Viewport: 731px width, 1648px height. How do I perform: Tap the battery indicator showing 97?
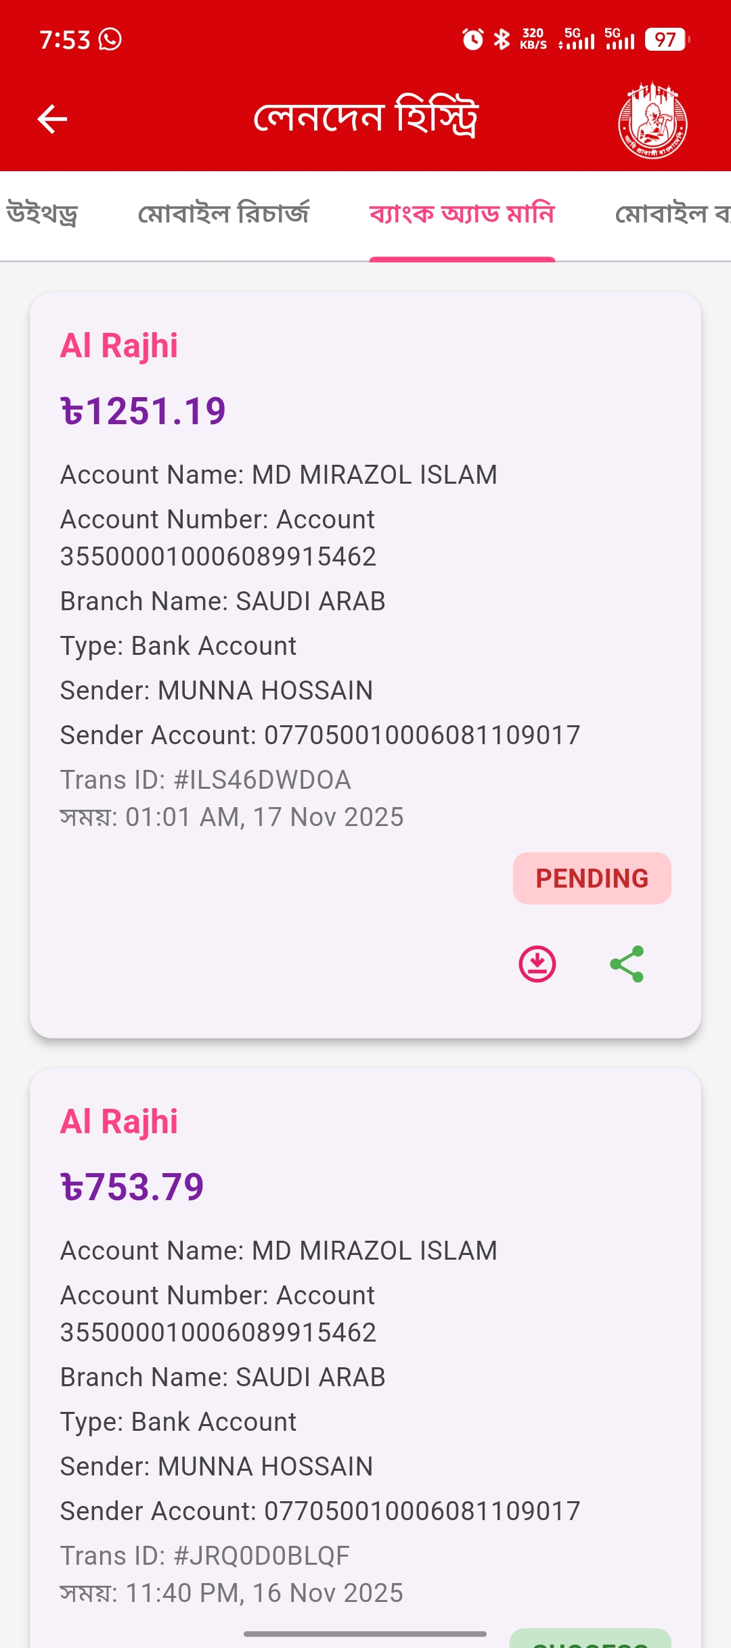[667, 39]
